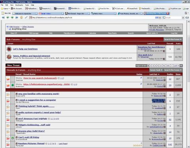190x148 pixels.
Task: Click the rewind navigation arrow
Action: (3, 17)
